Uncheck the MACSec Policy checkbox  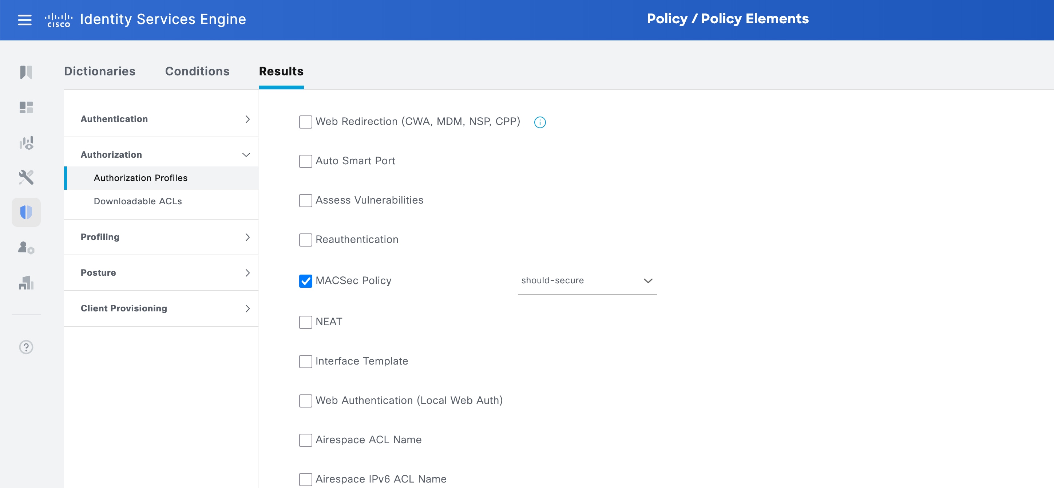(305, 281)
